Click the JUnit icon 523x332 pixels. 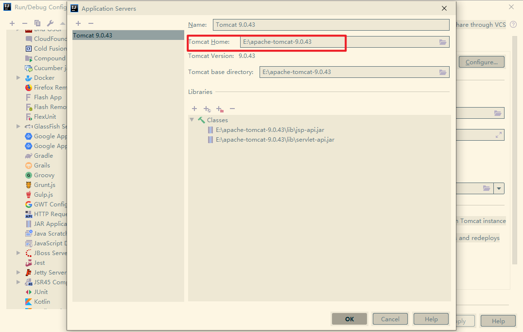tap(29, 292)
